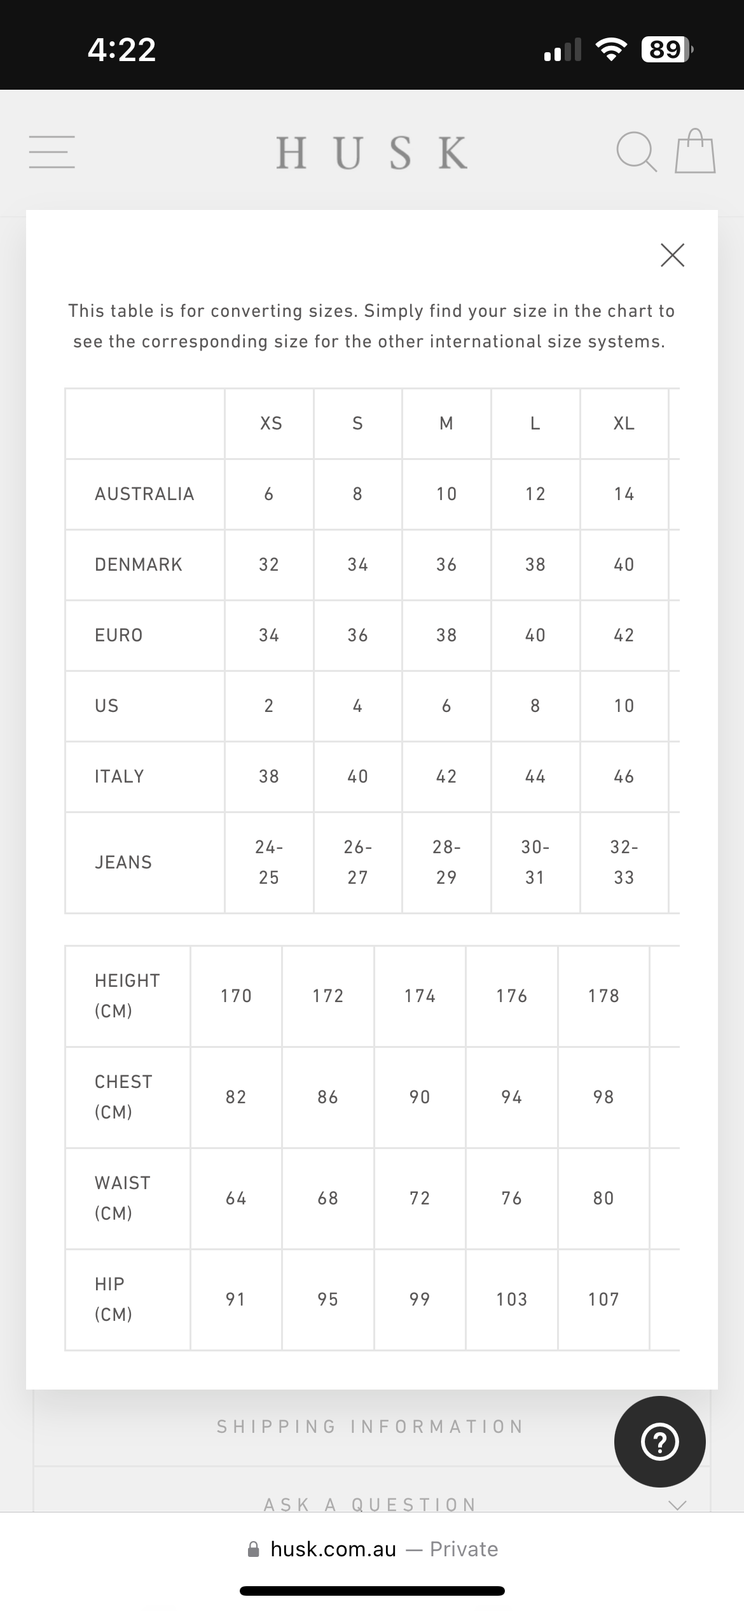744x1611 pixels.
Task: Tap the AUSTRALIA row label
Action: 144,494
